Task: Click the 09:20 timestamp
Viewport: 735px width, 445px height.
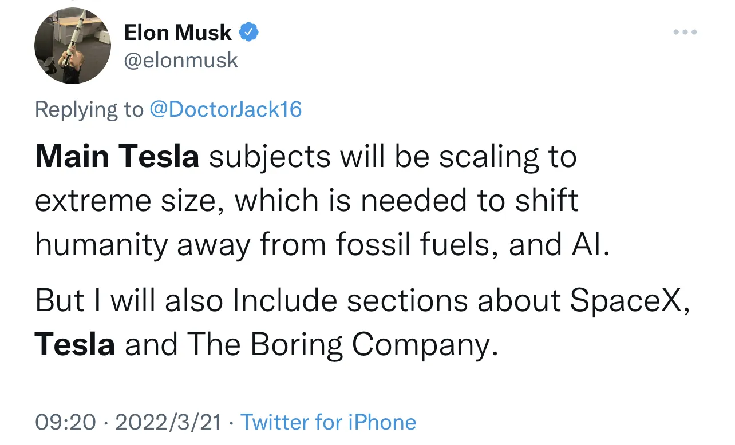Action: click(x=65, y=422)
